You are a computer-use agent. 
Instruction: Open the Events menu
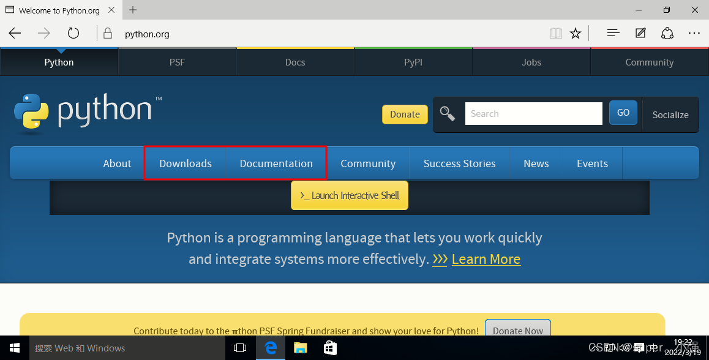[592, 163]
